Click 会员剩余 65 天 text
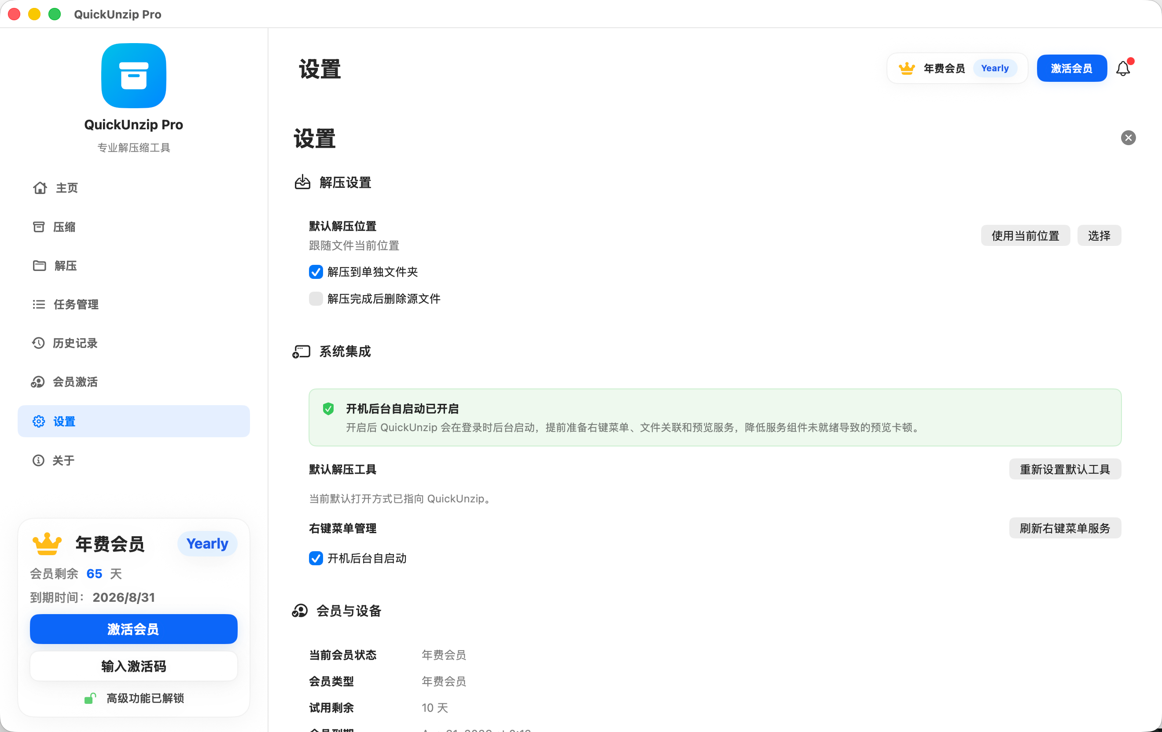The image size is (1162, 732). 76,574
